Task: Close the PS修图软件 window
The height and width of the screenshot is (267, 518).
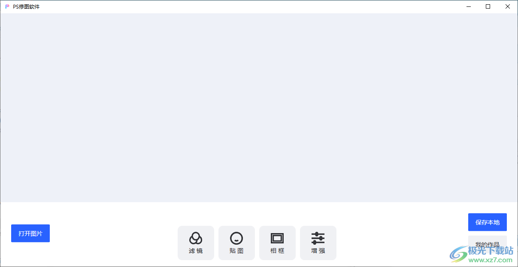Action: (x=508, y=6)
